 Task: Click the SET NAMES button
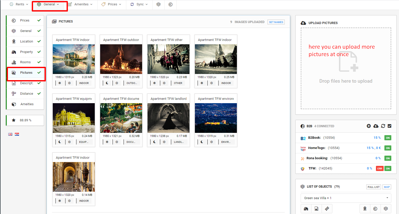(276, 22)
